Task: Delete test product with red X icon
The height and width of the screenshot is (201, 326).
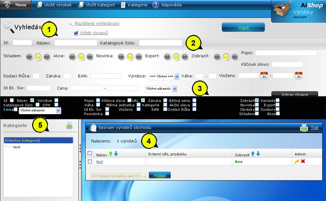Action: (303, 161)
